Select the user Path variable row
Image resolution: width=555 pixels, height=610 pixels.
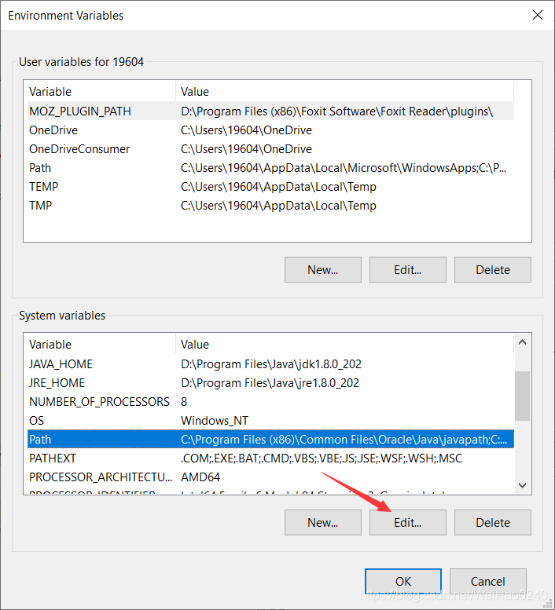coord(40,168)
